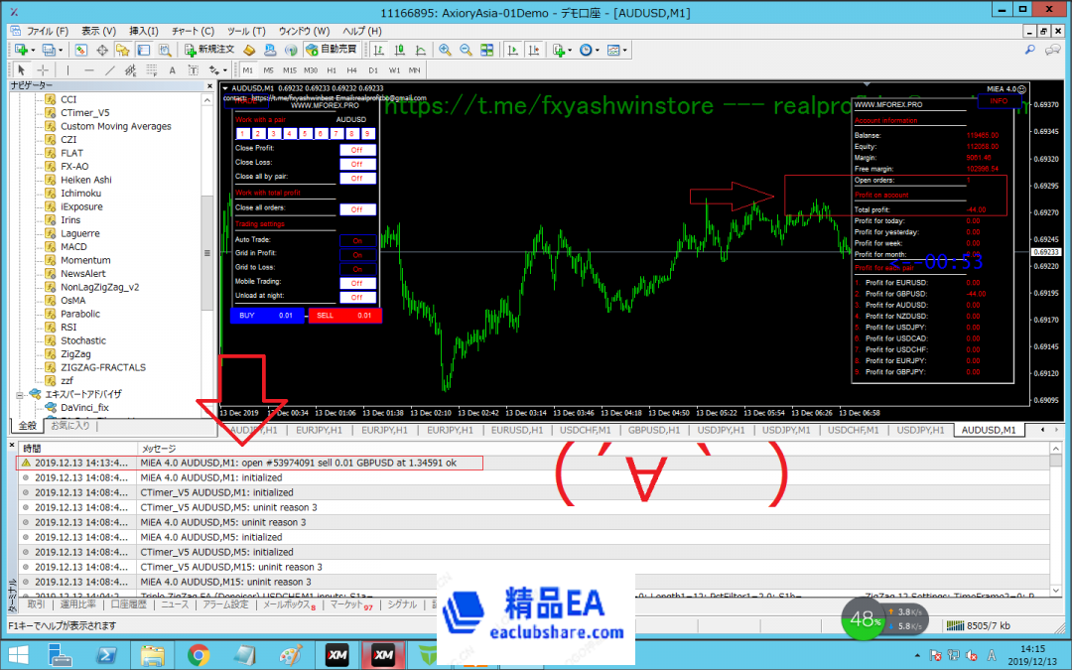Turn off the Auto Trade switch
This screenshot has height=670, width=1072.
pyautogui.click(x=356, y=240)
